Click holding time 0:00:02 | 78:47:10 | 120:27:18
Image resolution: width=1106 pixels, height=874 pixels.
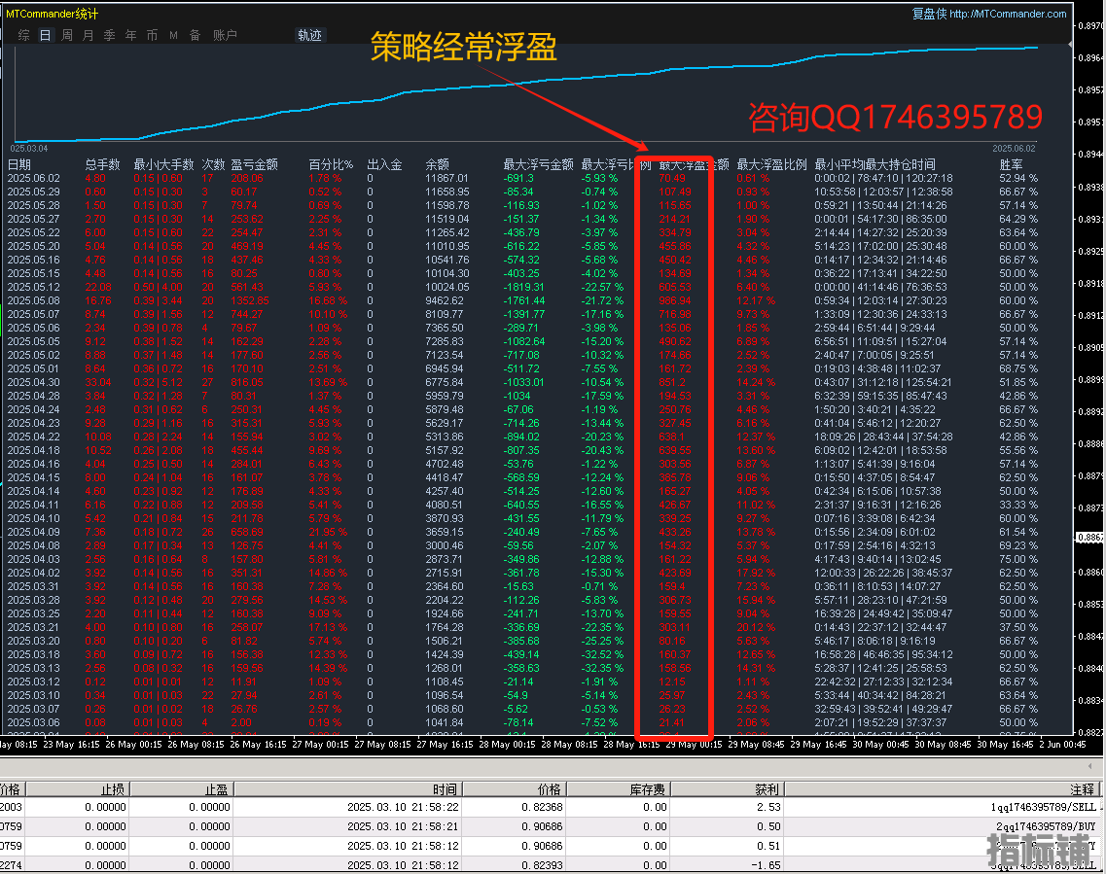click(x=883, y=178)
